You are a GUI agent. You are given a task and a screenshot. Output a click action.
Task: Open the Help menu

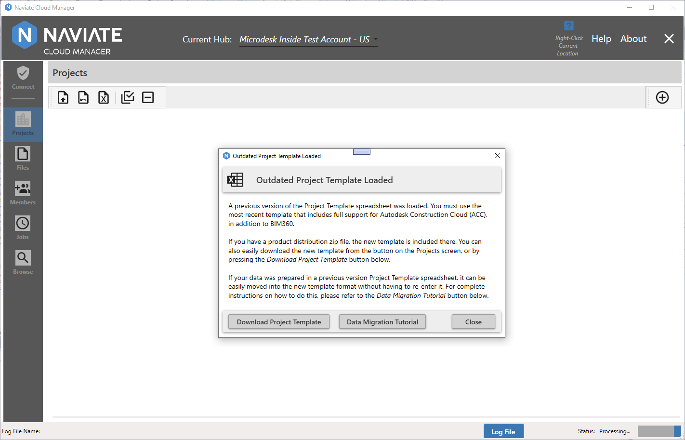601,39
